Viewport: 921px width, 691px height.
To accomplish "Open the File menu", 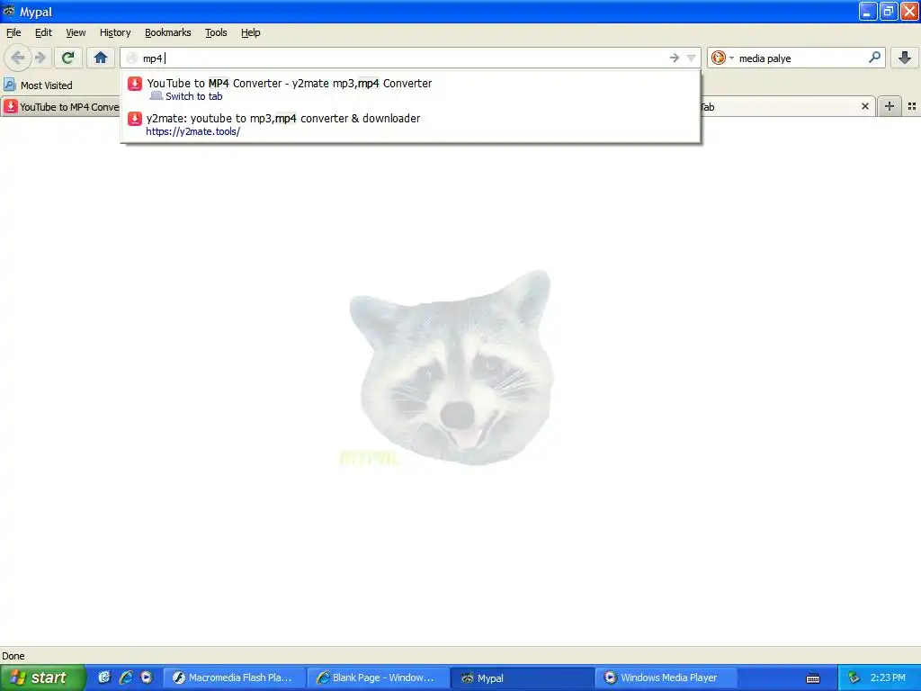I will tap(13, 32).
